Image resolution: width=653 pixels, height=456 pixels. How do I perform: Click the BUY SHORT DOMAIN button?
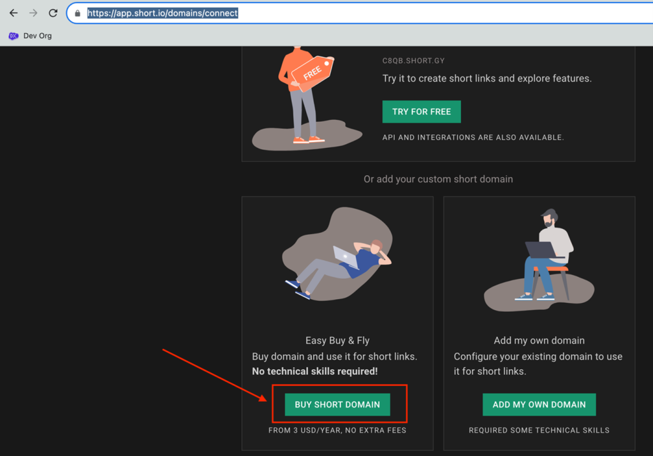click(x=337, y=404)
